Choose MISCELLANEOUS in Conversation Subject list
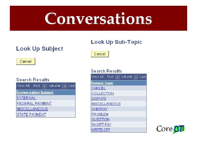 [32, 109]
